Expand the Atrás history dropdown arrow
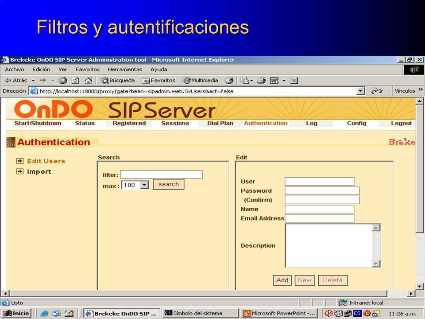 33,81
